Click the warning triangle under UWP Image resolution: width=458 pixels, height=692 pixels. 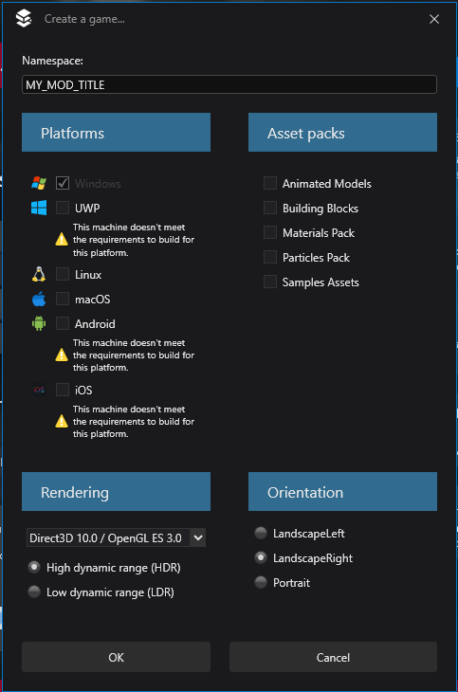tap(62, 239)
